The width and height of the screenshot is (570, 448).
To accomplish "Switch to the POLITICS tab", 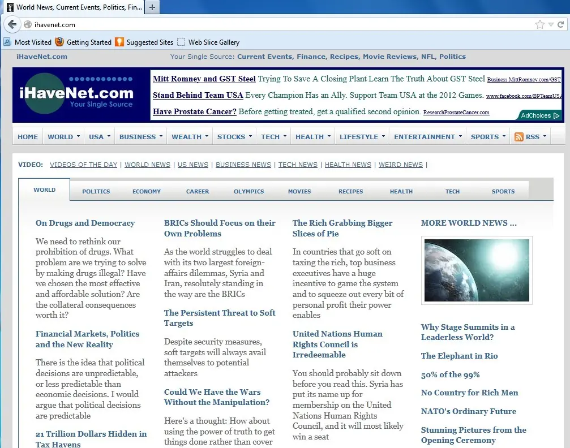I will [x=96, y=191].
